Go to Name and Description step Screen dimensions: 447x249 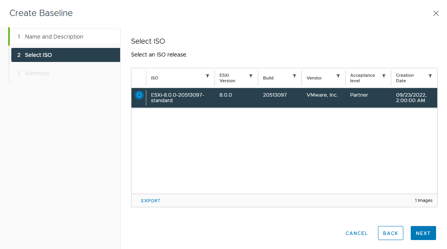pos(54,37)
